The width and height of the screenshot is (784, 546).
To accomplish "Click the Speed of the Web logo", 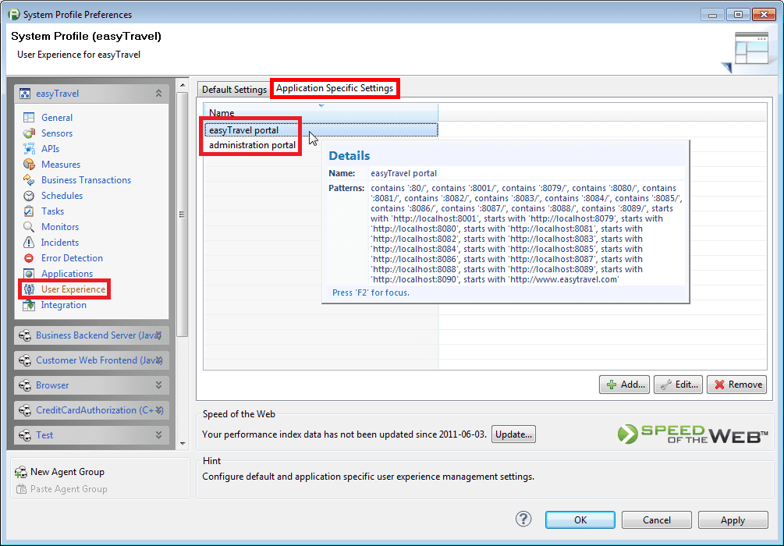I will [693, 434].
